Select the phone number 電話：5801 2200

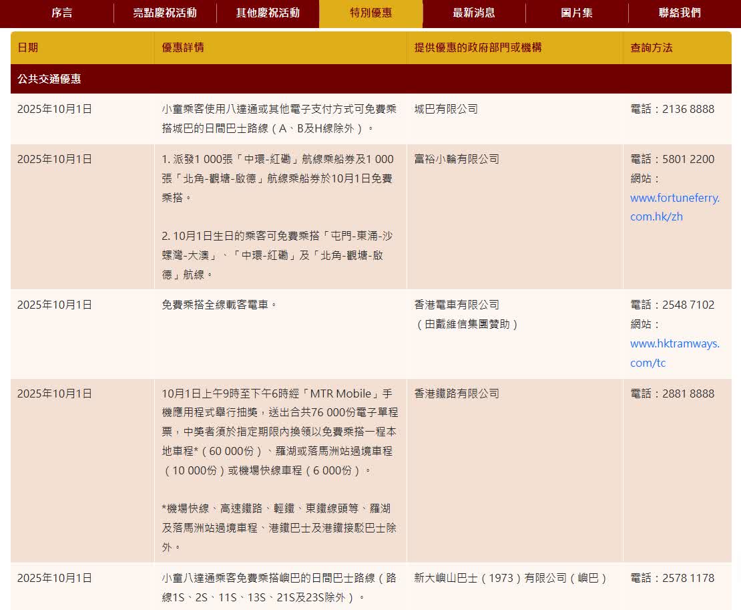click(672, 160)
